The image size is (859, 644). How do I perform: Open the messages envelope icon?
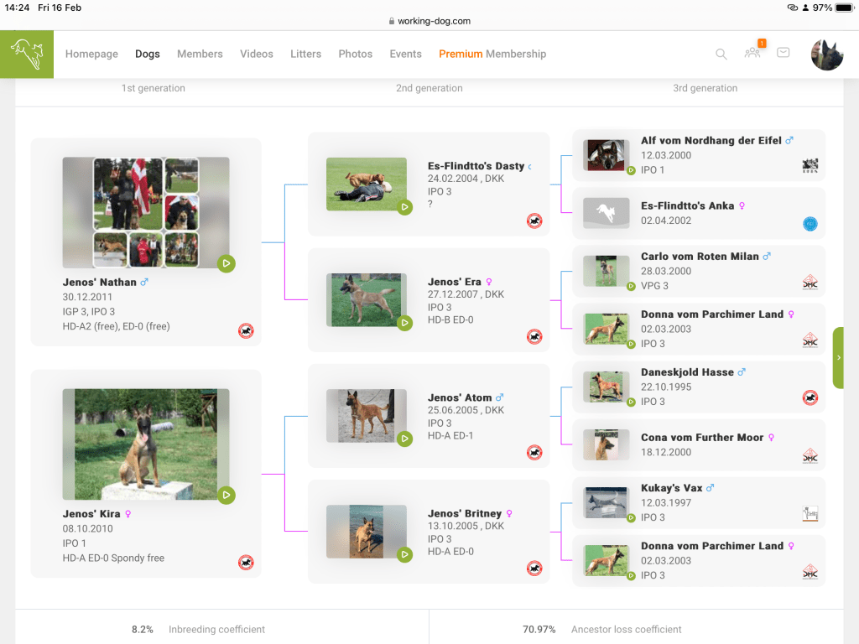tap(783, 53)
